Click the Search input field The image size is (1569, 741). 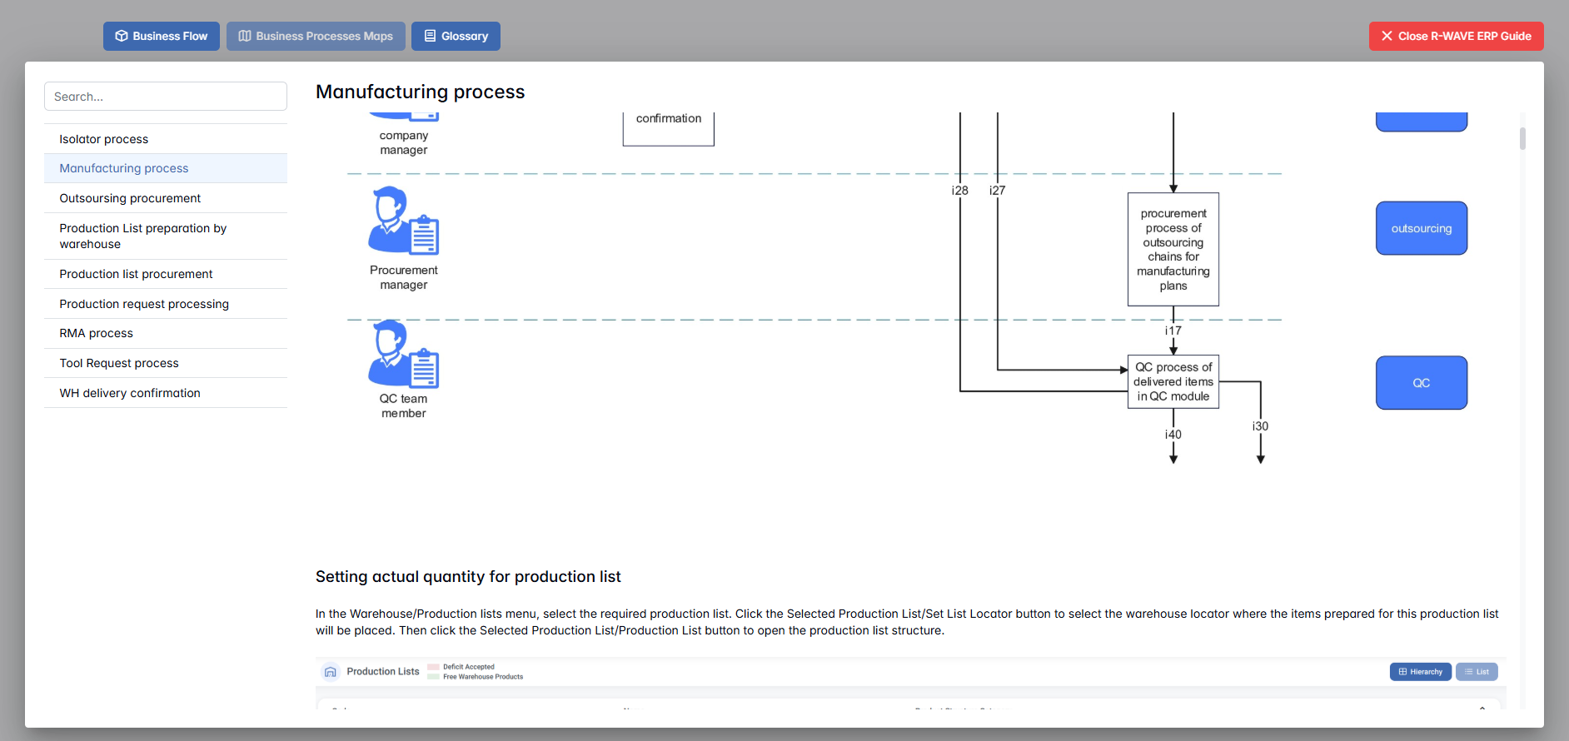click(x=166, y=97)
